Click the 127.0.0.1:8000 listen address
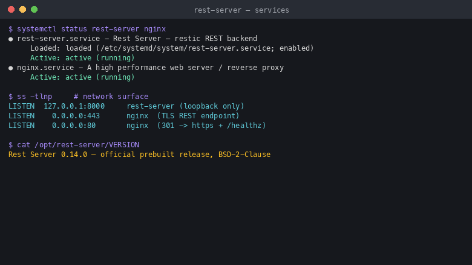The height and width of the screenshot is (265, 472). [74, 106]
